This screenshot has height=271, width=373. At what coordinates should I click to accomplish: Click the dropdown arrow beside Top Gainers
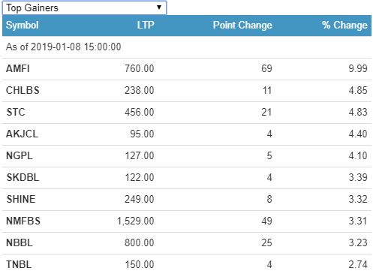[159, 8]
